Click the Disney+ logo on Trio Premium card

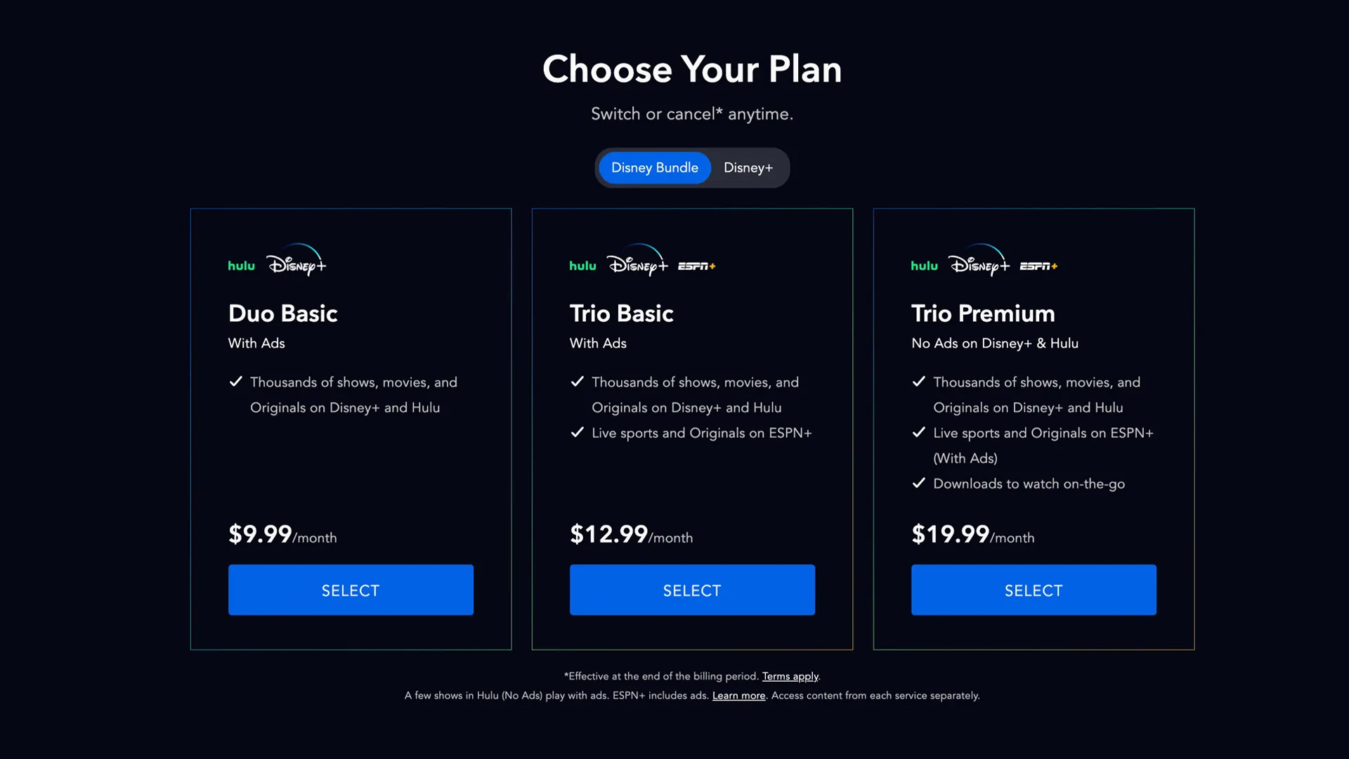[979, 264]
